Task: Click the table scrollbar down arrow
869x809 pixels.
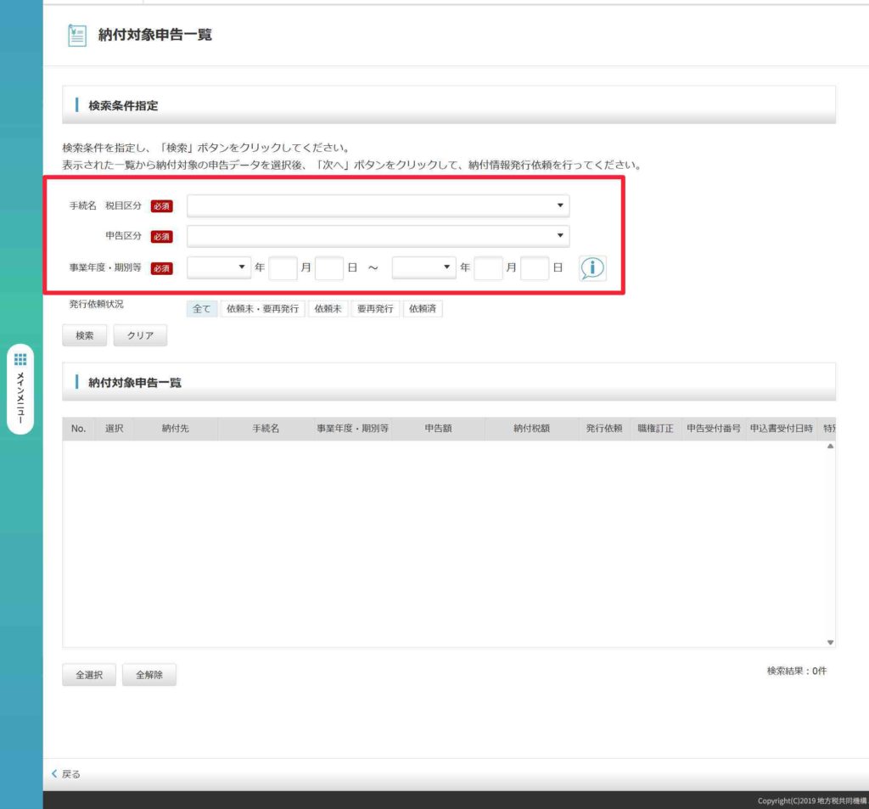Action: (830, 643)
